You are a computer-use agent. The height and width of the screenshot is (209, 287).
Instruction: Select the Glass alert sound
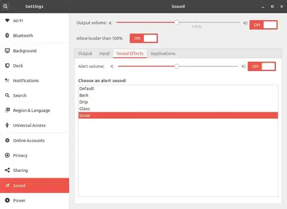(x=178, y=109)
